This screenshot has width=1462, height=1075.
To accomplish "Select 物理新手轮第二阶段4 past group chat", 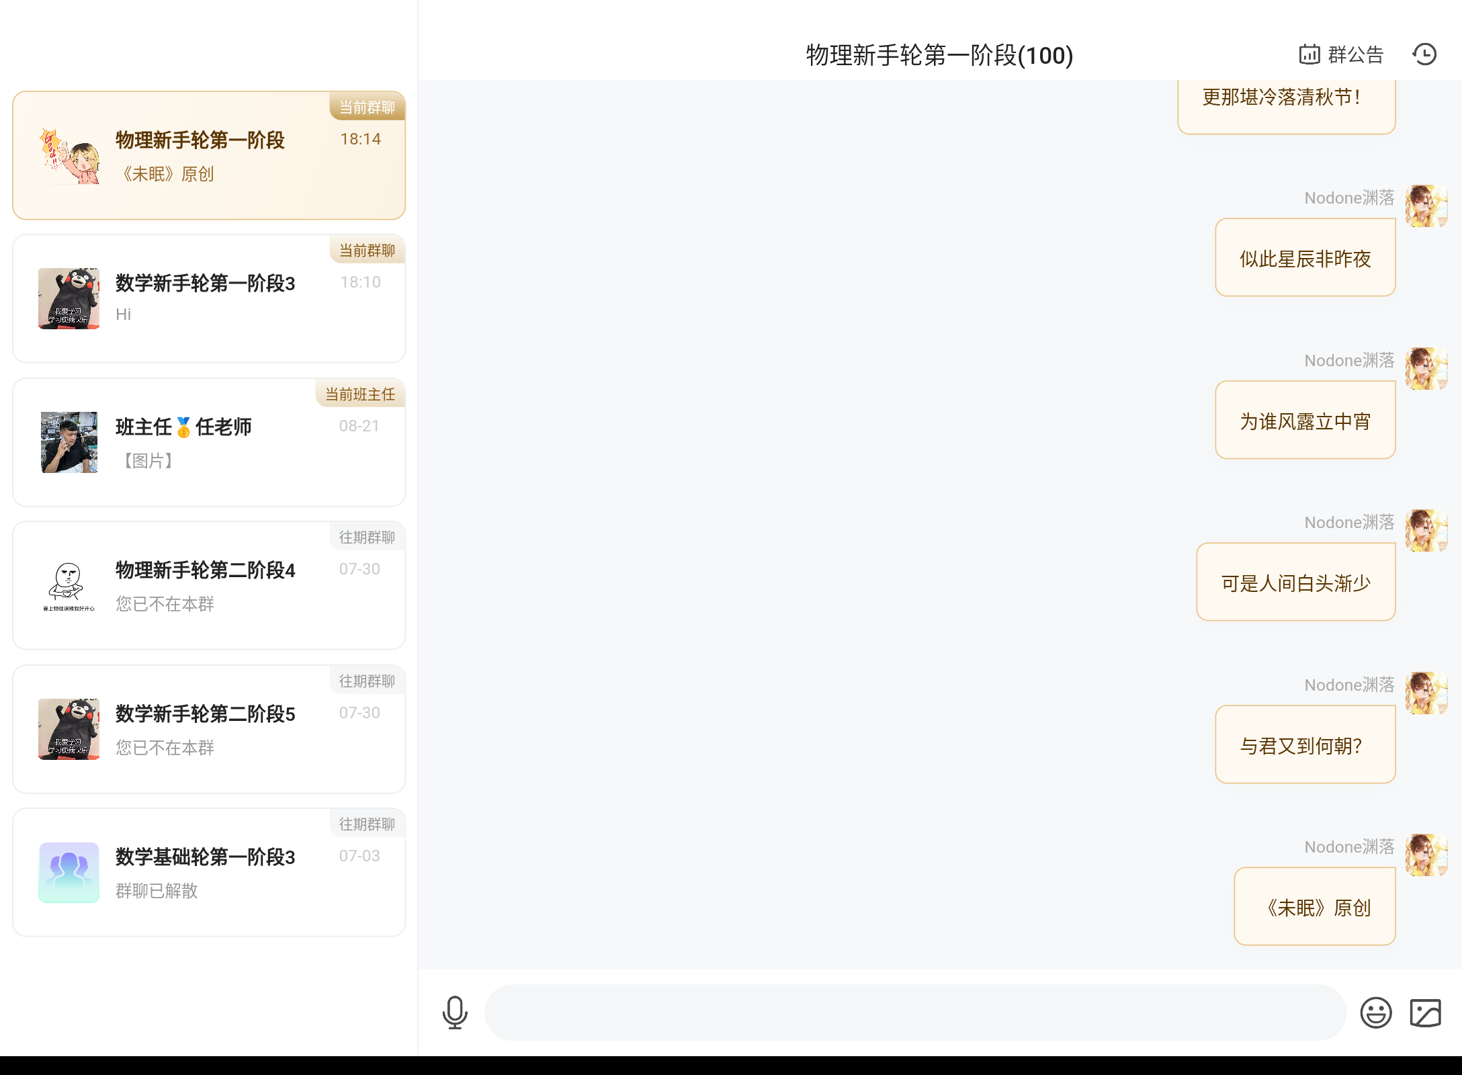I will tap(209, 585).
